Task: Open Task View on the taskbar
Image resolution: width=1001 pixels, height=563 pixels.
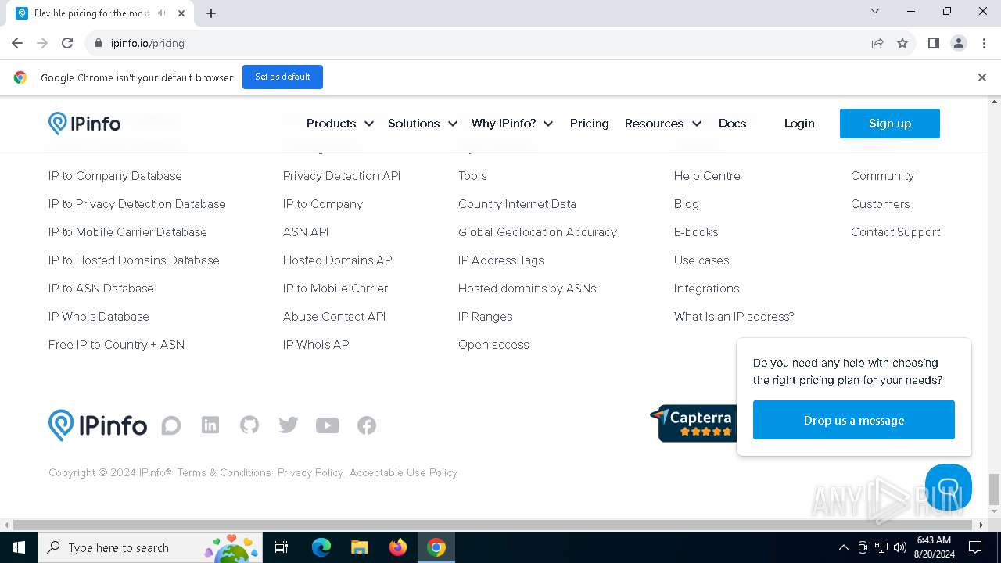Action: coord(282,547)
